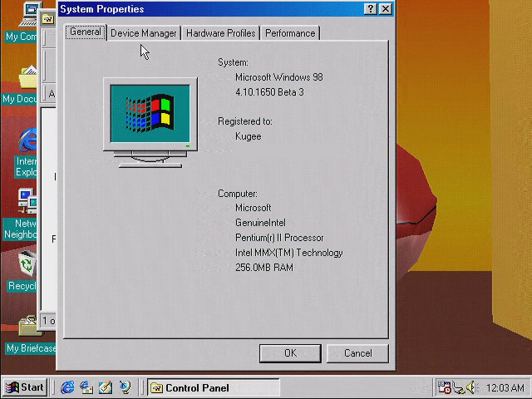This screenshot has width=532, height=399.
Task: Dismiss the dialog with the Cancel button
Action: tap(357, 353)
